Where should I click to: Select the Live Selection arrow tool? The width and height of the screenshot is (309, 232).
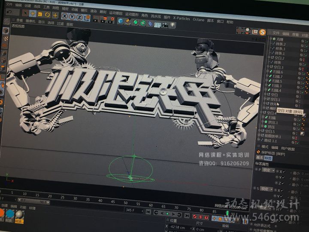[25, 13]
